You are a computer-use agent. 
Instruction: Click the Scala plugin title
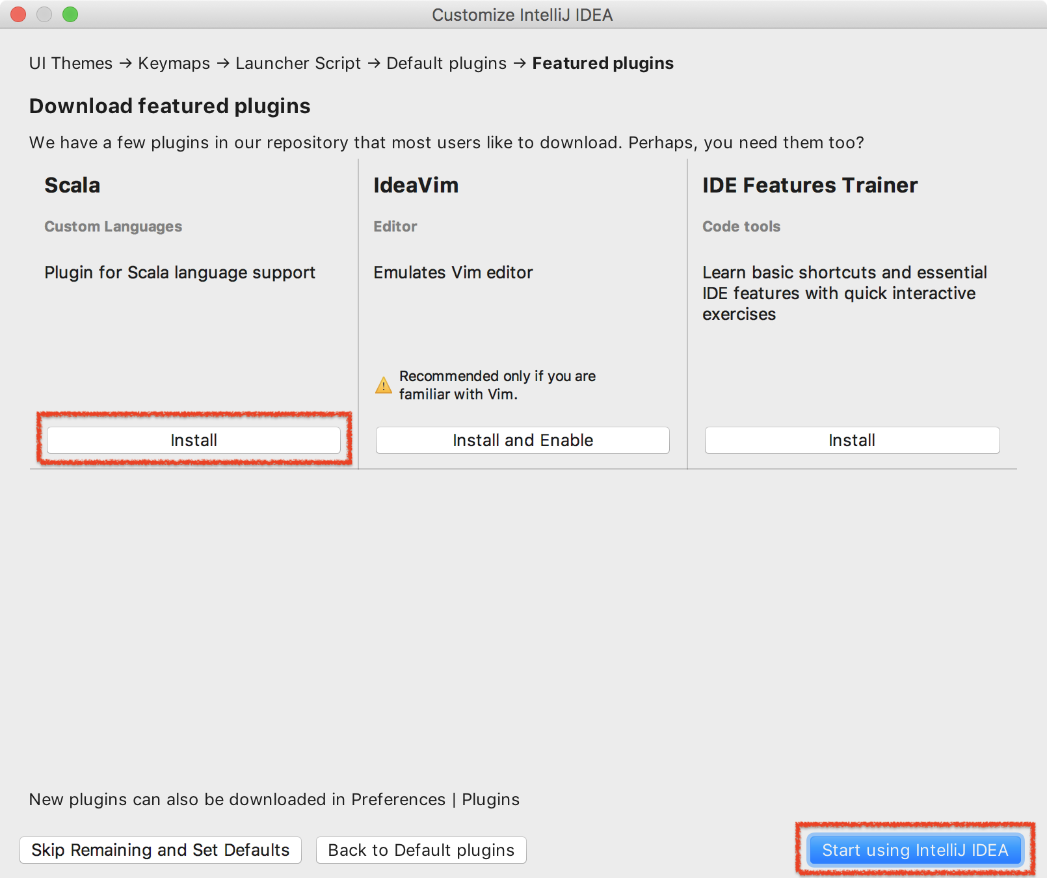72,185
